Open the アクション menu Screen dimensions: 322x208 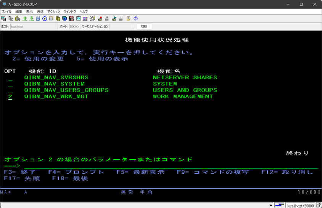click(53, 12)
